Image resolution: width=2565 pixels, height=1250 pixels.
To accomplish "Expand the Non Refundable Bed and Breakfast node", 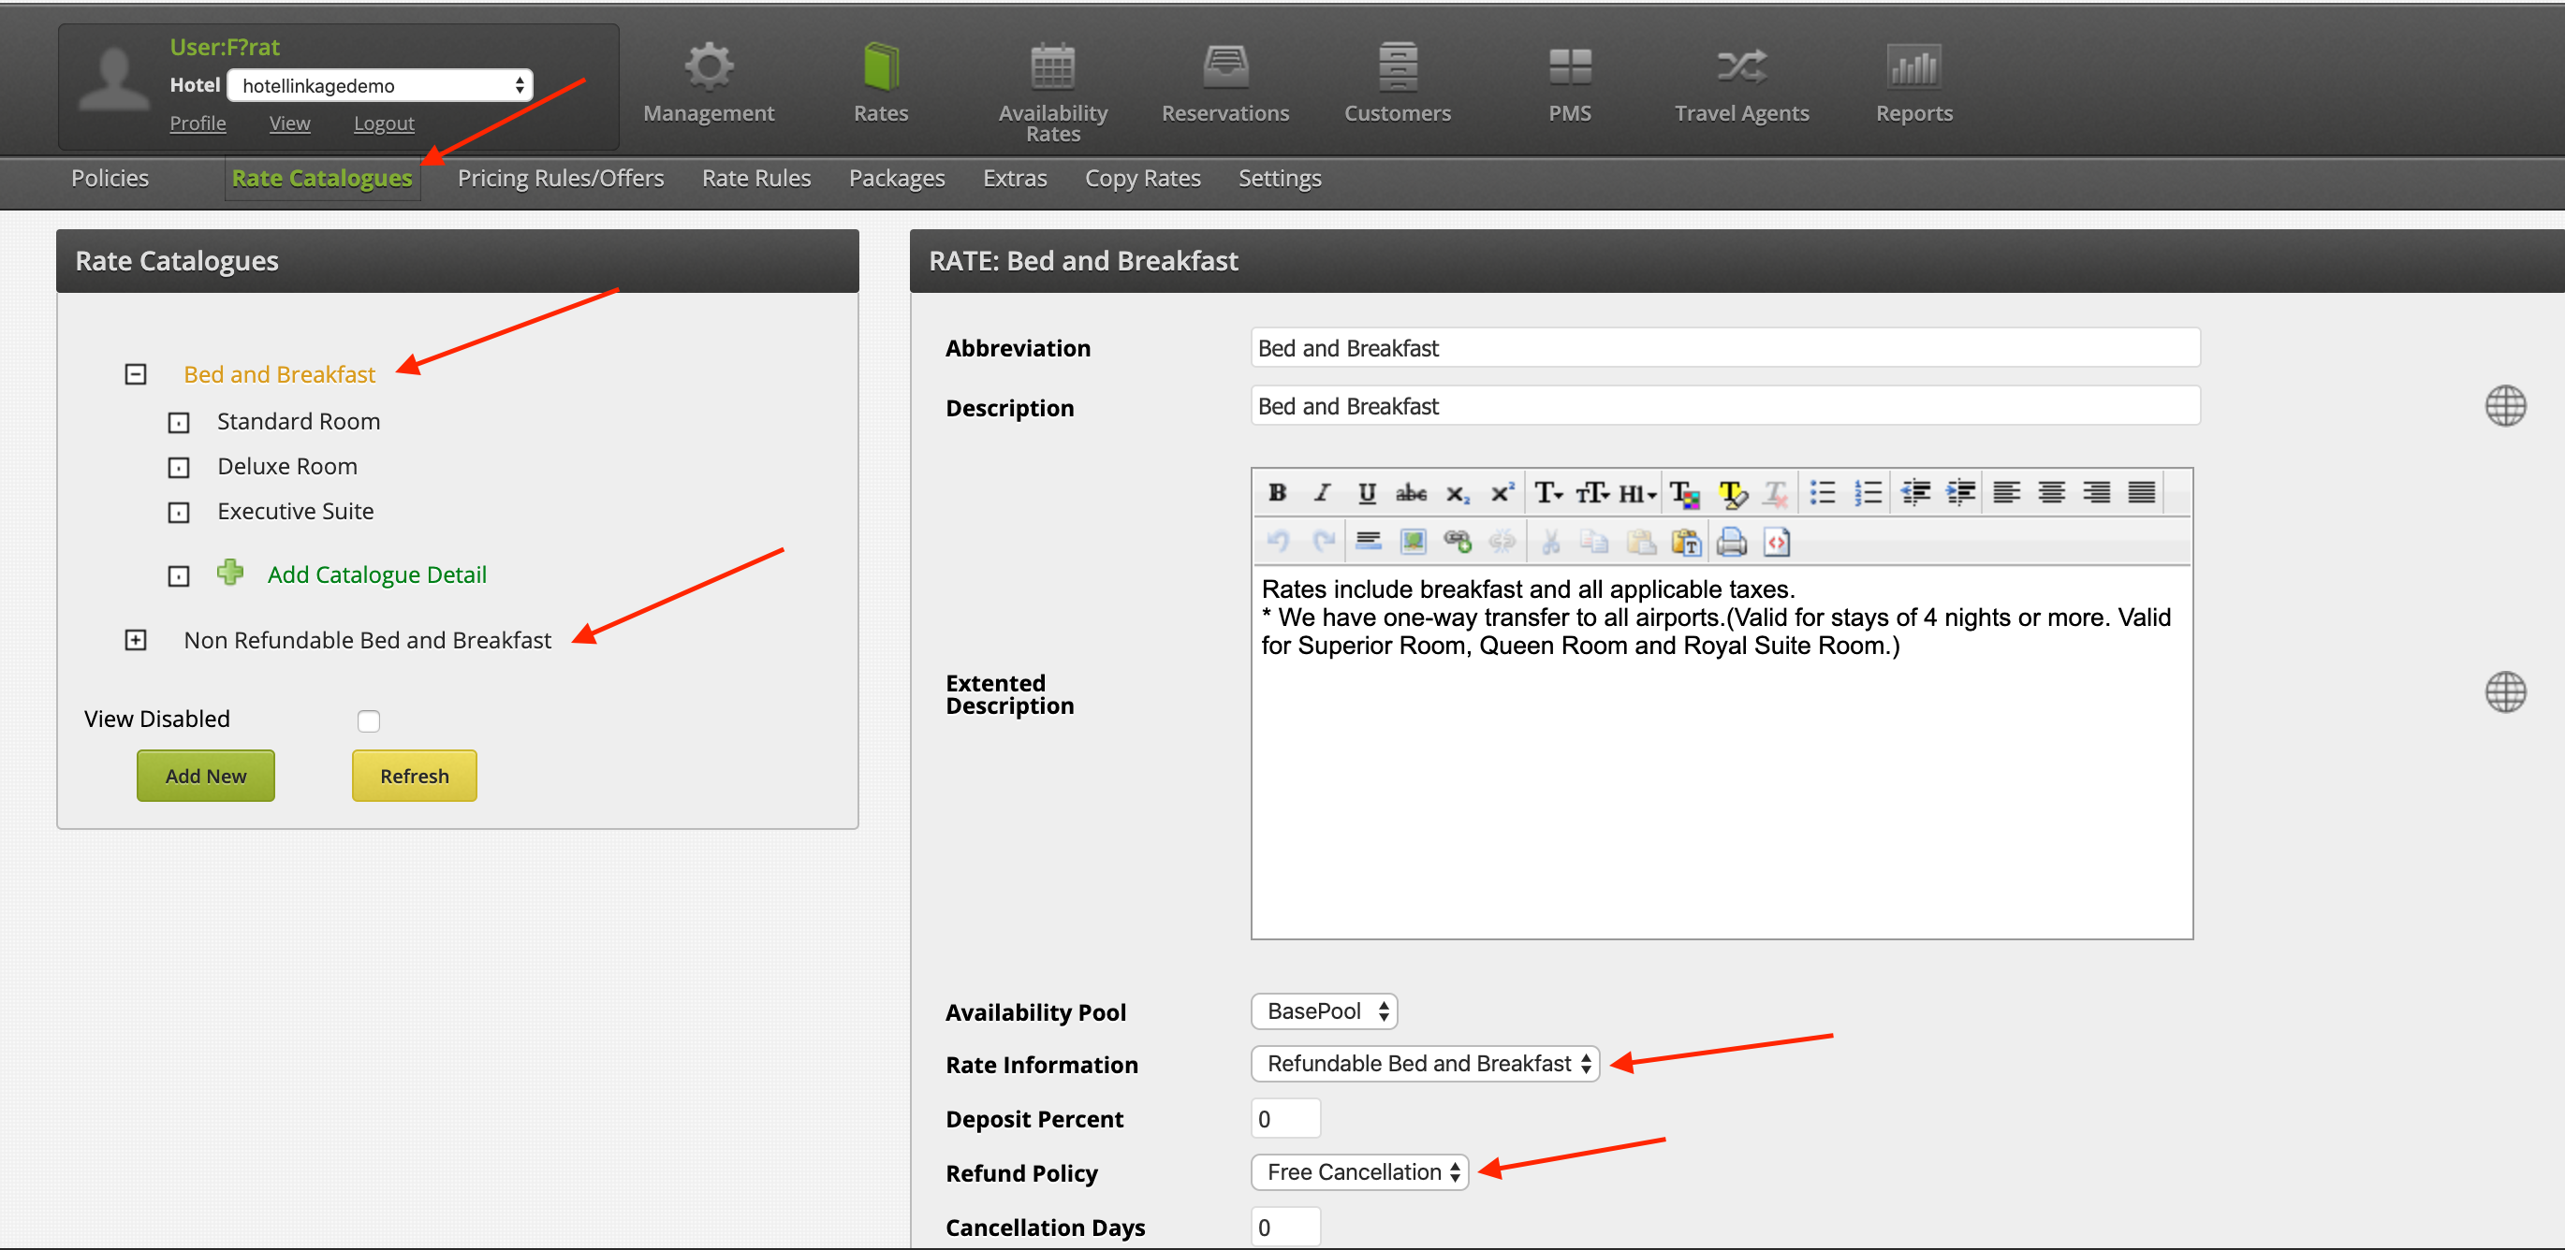I will [x=136, y=640].
